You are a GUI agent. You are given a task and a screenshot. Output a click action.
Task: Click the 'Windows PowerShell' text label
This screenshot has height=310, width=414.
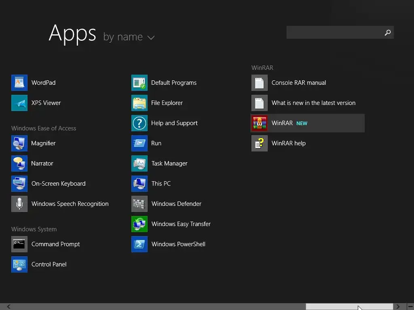point(178,244)
